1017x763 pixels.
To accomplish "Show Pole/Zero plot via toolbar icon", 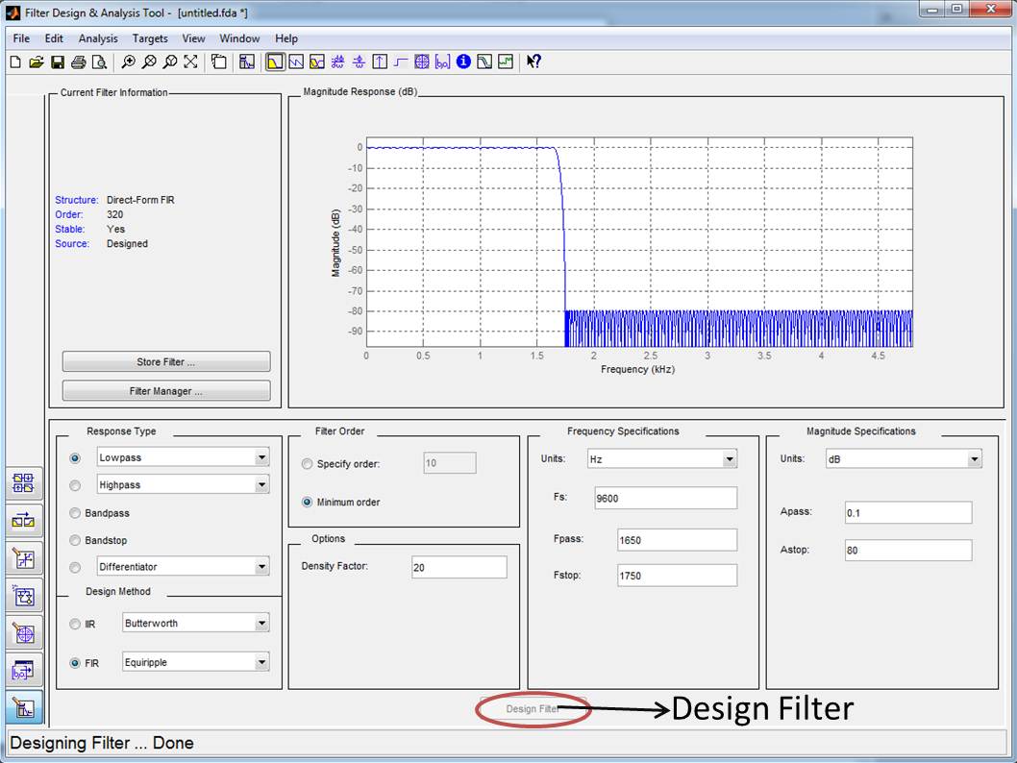I will pos(421,62).
